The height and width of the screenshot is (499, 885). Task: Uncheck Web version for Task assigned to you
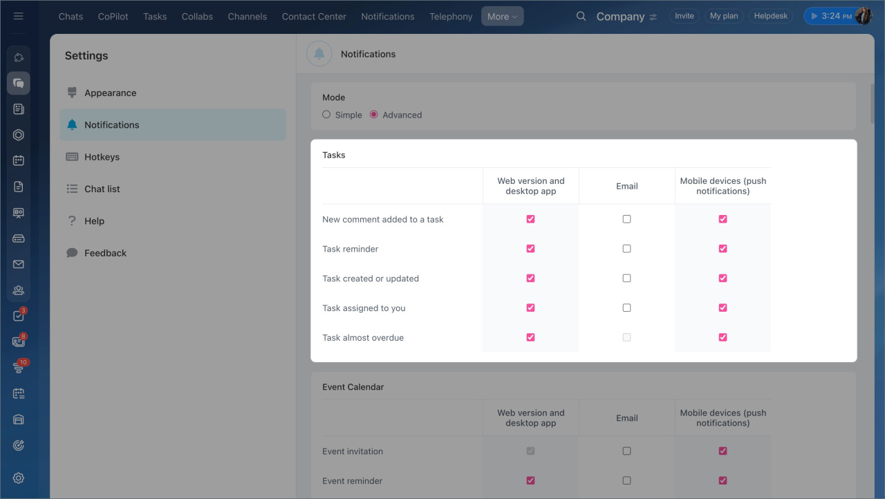click(x=530, y=308)
